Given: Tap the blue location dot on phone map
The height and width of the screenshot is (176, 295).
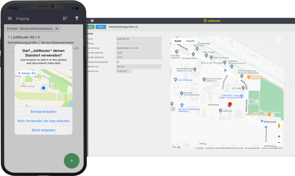Looking at the screenshot, I should point(43,88).
